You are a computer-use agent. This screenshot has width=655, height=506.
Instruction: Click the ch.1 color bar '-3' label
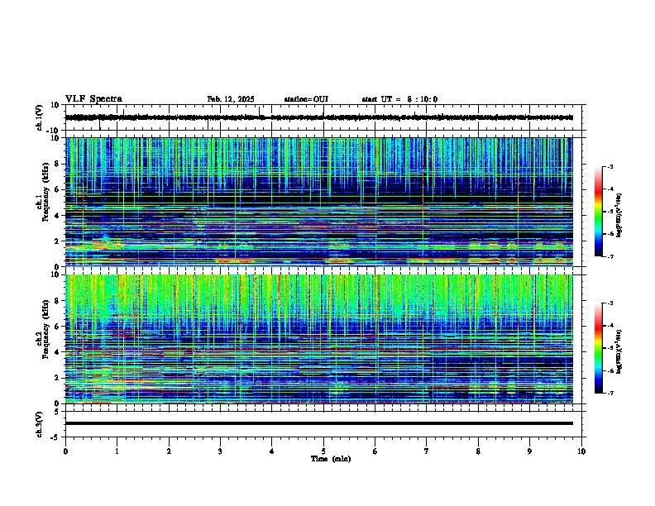pos(610,166)
